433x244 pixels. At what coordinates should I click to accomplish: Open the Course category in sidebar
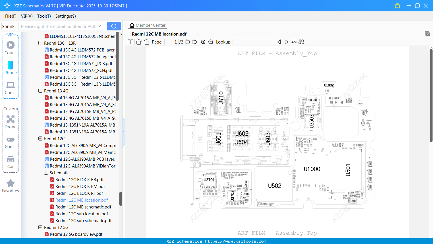click(x=11, y=48)
